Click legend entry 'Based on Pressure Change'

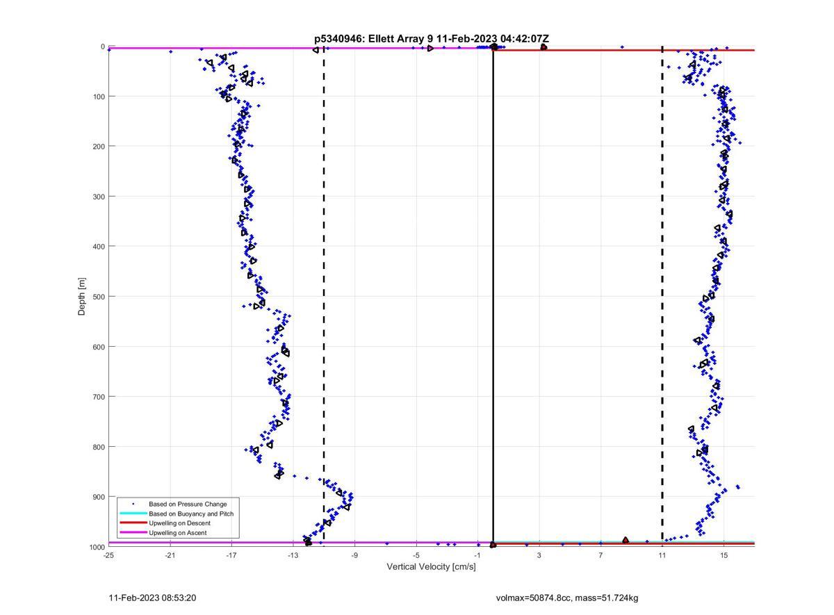pos(188,504)
